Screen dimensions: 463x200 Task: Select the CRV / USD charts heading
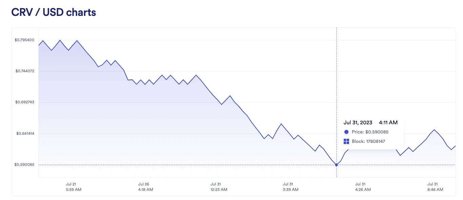tap(54, 12)
